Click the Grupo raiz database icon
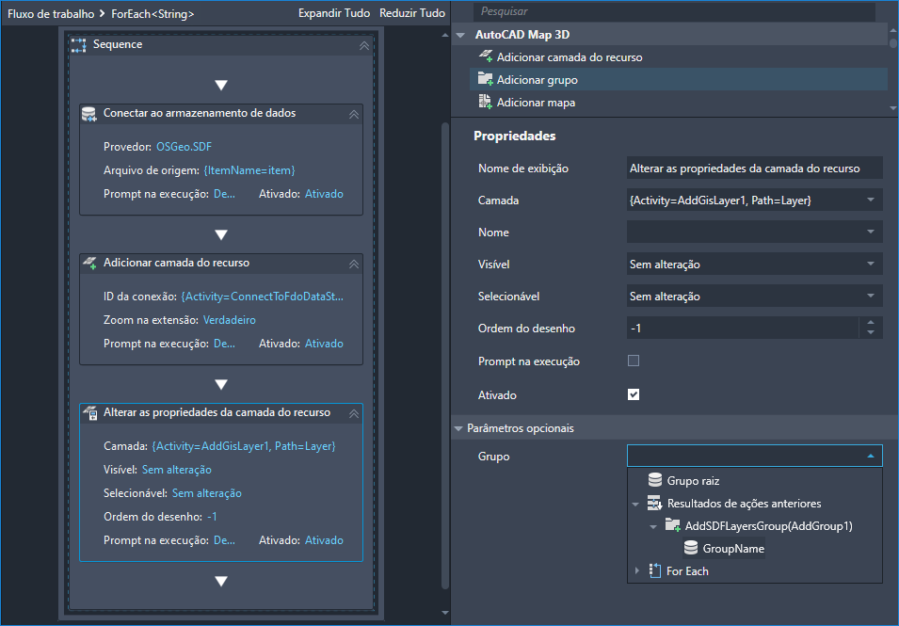Viewport: 899px width, 626px height. point(655,480)
